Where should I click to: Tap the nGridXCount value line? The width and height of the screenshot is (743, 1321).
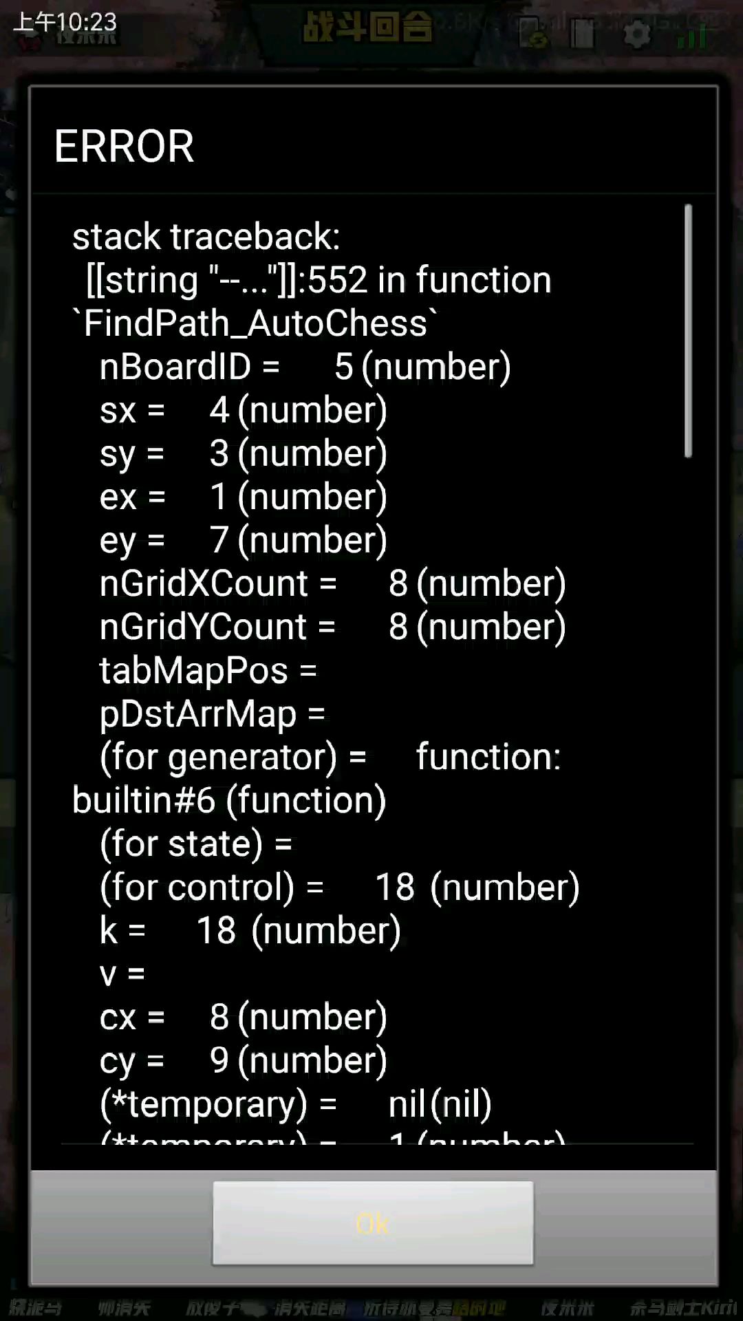(x=332, y=583)
